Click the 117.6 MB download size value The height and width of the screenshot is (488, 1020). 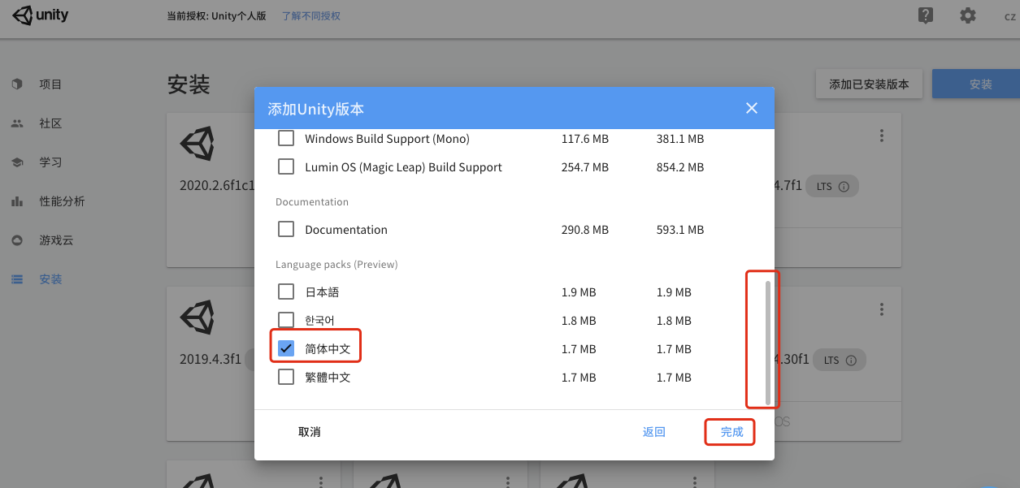point(585,139)
